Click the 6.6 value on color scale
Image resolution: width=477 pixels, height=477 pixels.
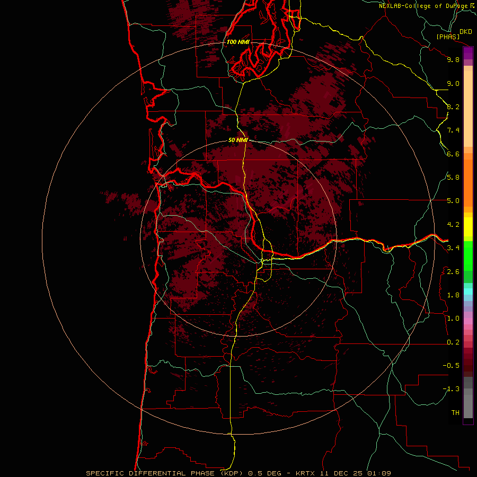click(x=453, y=154)
